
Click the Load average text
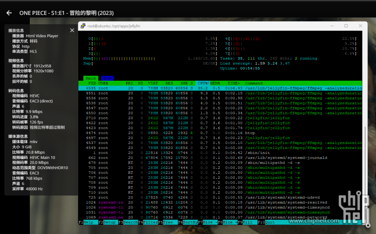click(x=255, y=64)
